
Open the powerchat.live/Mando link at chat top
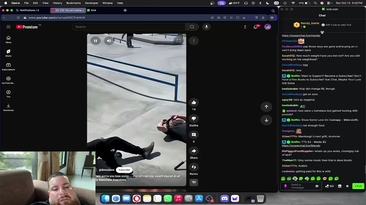[301, 36]
